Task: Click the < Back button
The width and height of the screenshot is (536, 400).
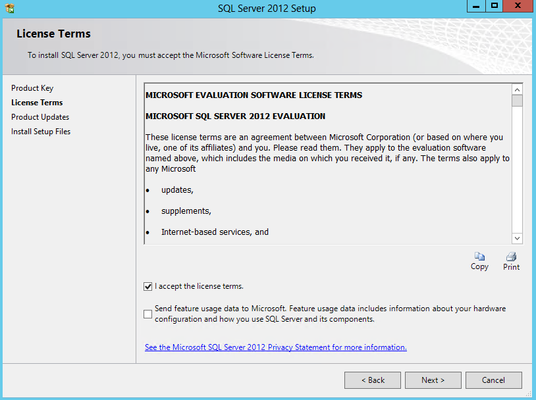Action: pyautogui.click(x=373, y=380)
